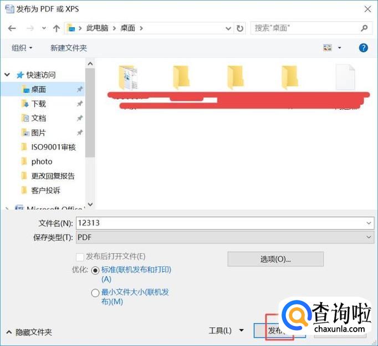Click the 选项(O)... button
Image resolution: width=378 pixels, height=346 pixels.
point(275,259)
